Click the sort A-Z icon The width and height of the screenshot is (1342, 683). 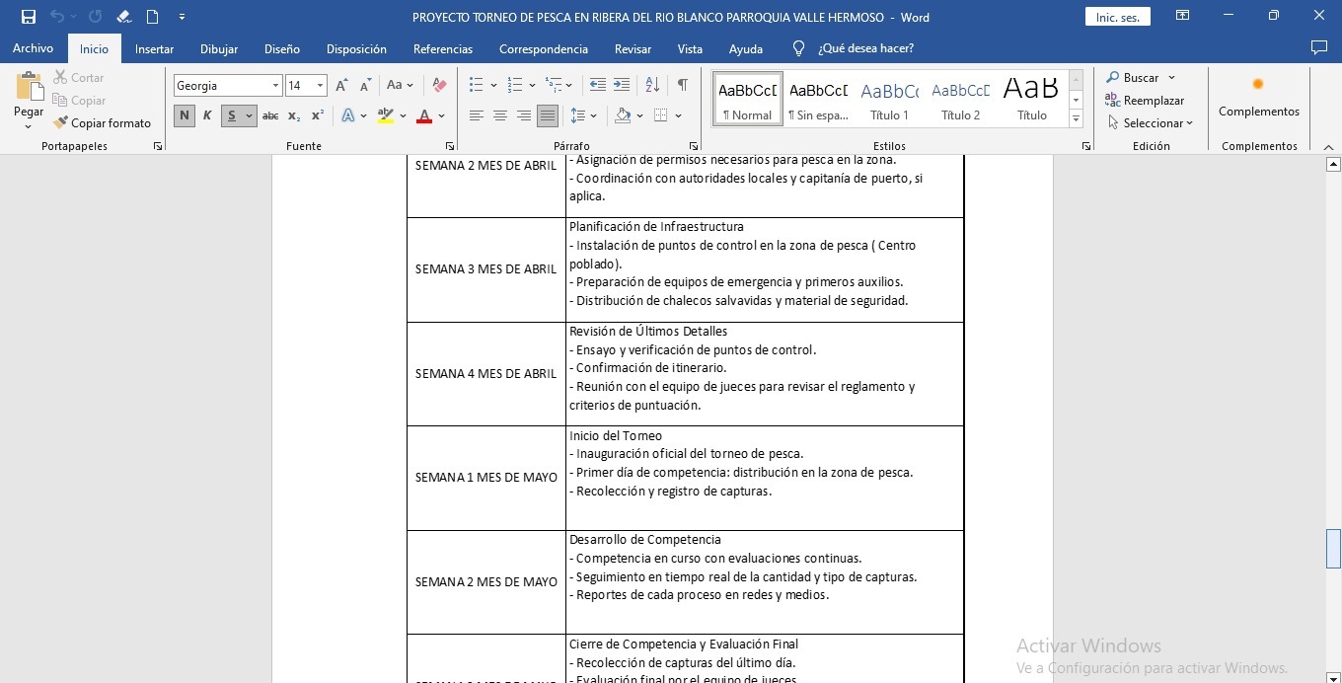point(652,85)
